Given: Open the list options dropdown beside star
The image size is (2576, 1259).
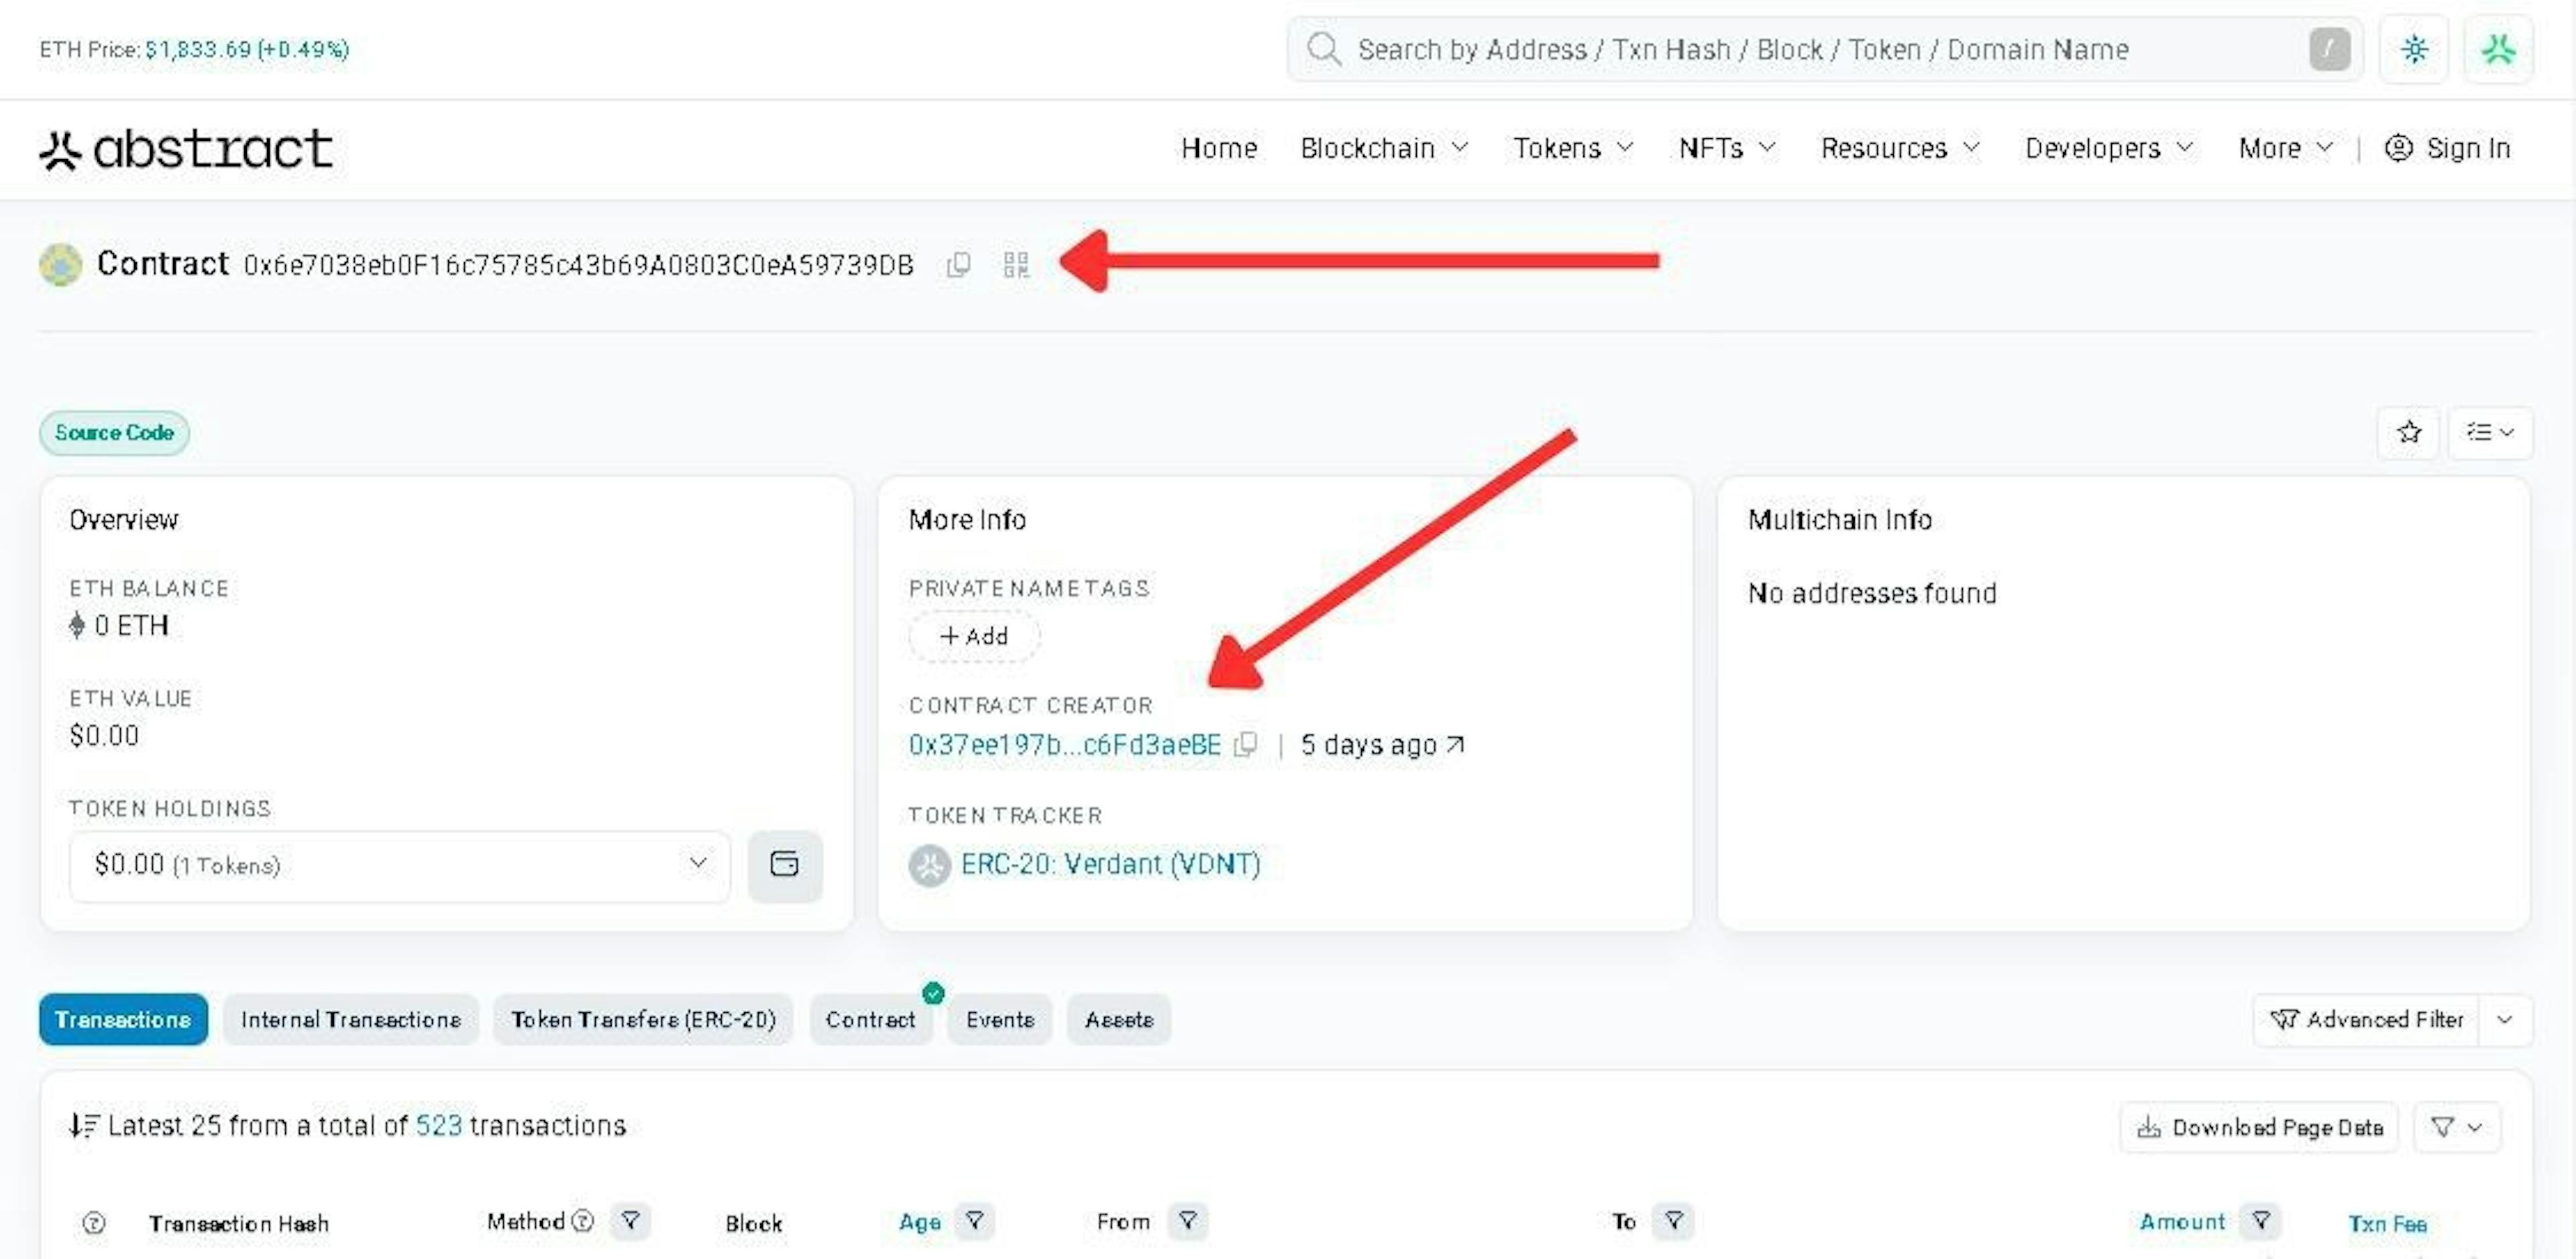Looking at the screenshot, I should tap(2489, 432).
